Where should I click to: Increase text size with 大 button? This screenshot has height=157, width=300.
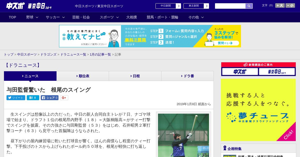[x=280, y=5]
